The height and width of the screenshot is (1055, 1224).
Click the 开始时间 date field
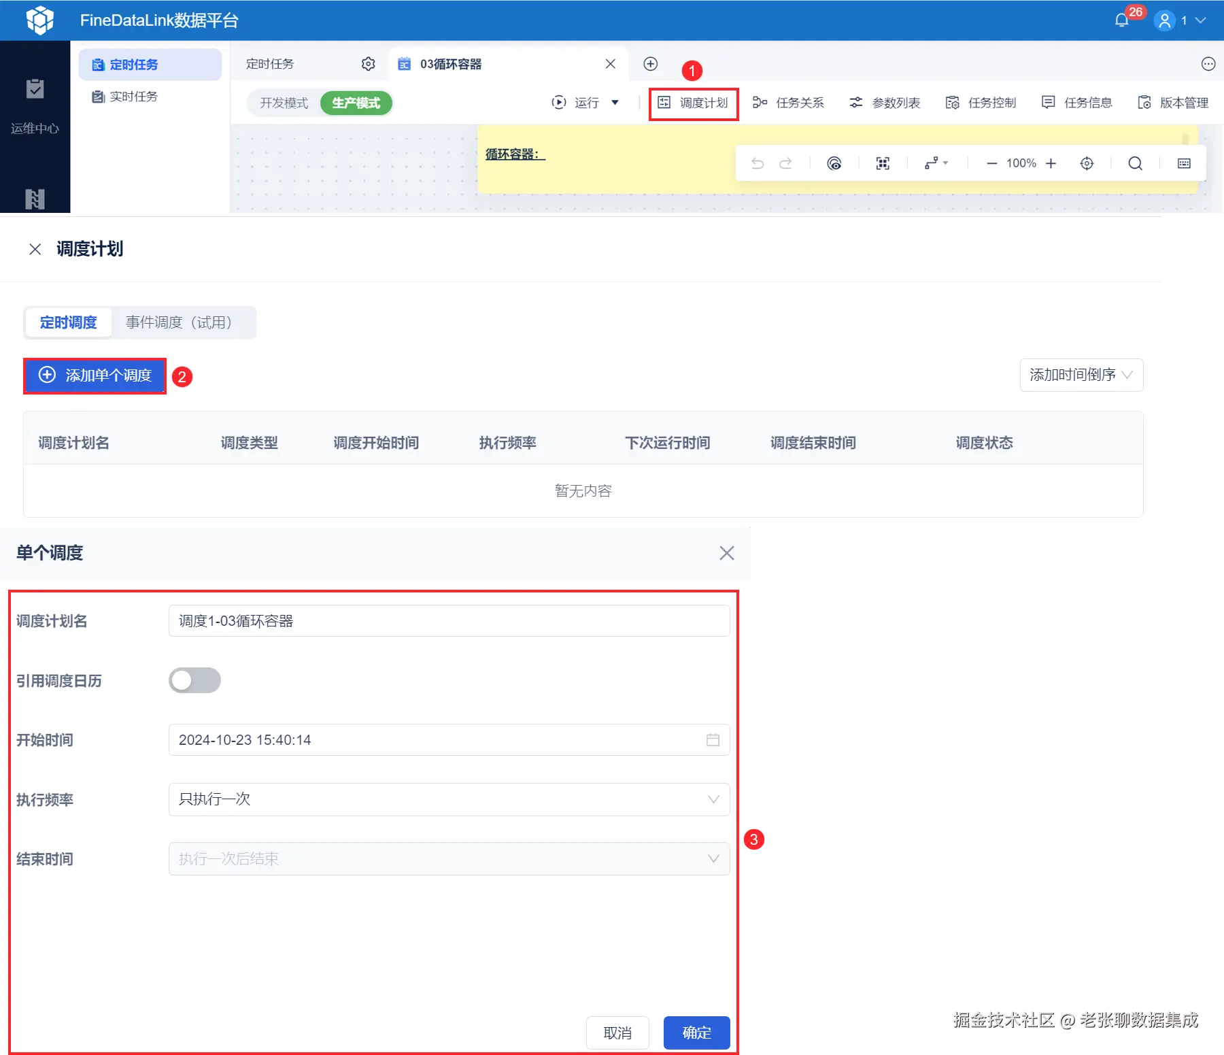[449, 740]
